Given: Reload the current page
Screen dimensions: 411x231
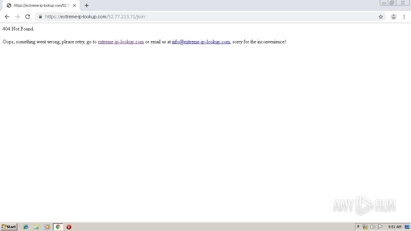Looking at the screenshot, I should click(x=28, y=17).
